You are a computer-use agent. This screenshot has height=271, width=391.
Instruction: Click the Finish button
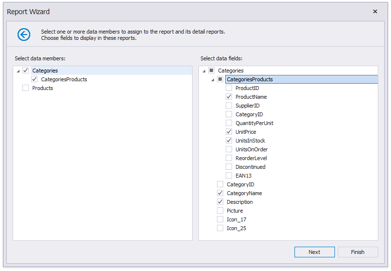(x=357, y=252)
